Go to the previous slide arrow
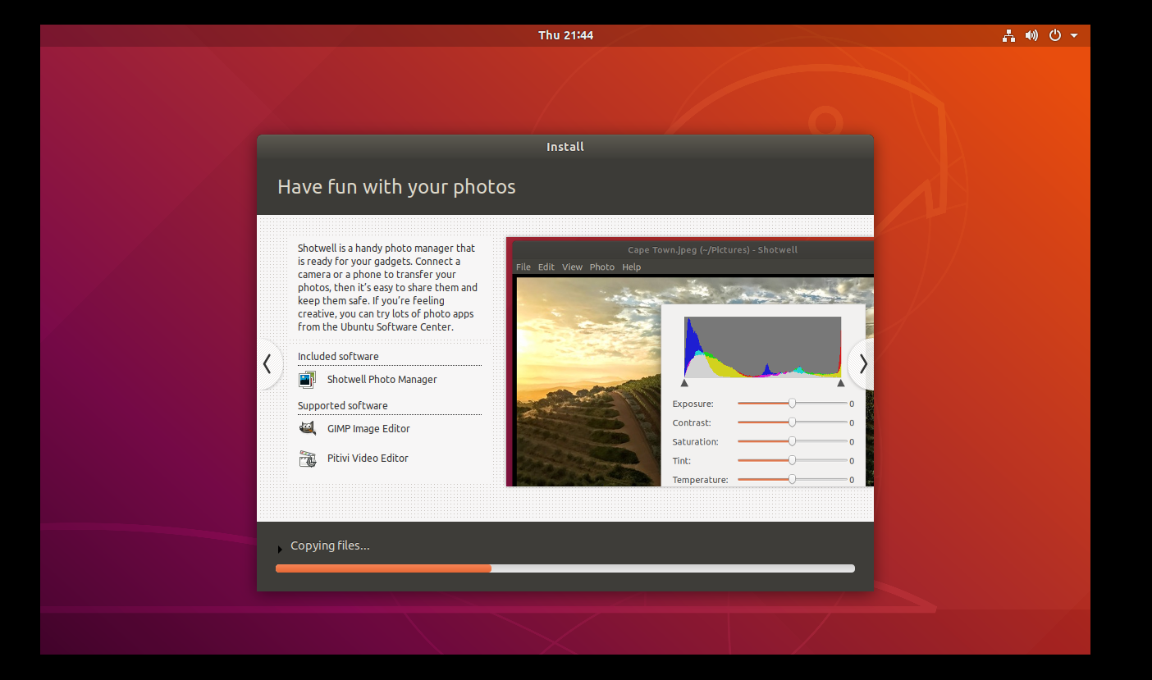This screenshot has width=1152, height=680. pyautogui.click(x=267, y=364)
